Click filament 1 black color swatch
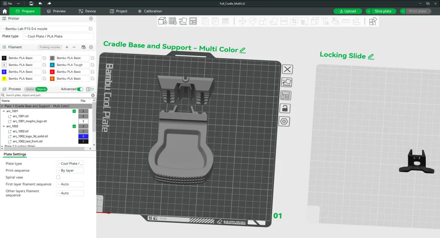The image size is (440, 238). pyautogui.click(x=4, y=58)
